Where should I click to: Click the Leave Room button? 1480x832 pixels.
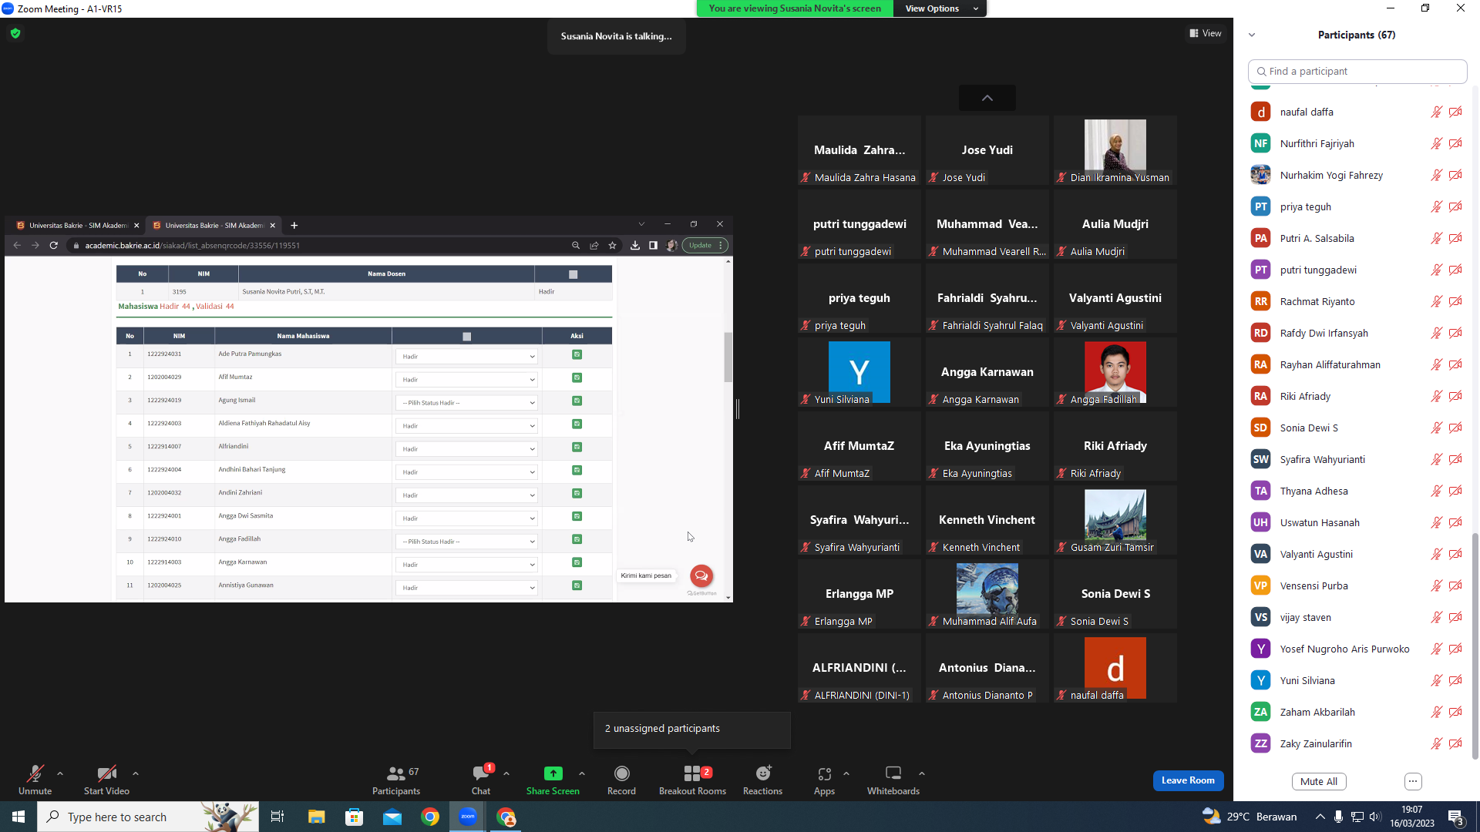click(x=1188, y=780)
